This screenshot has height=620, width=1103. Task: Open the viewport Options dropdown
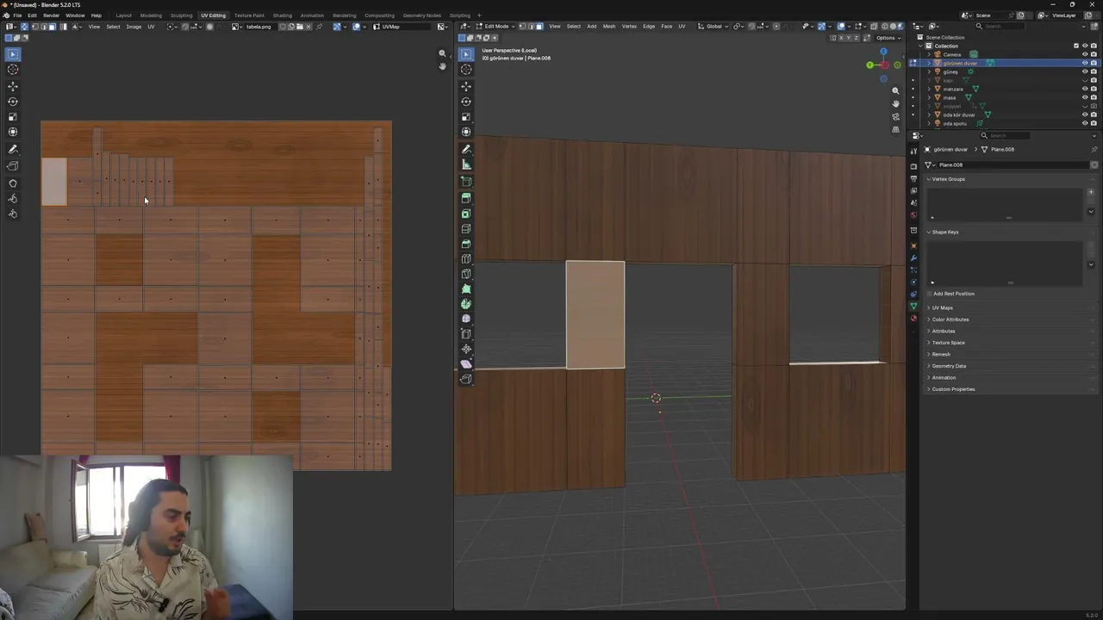point(887,38)
